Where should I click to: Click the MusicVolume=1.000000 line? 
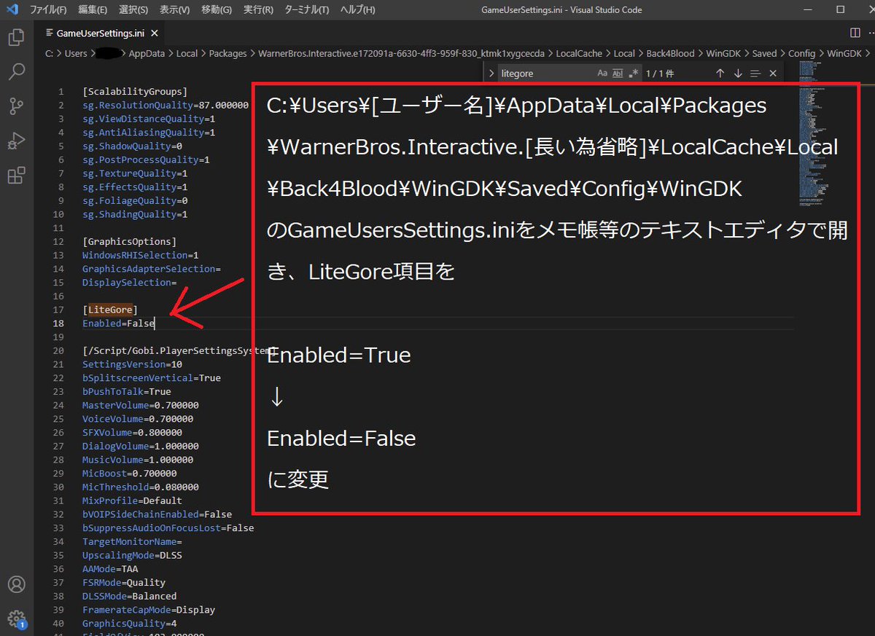(138, 460)
